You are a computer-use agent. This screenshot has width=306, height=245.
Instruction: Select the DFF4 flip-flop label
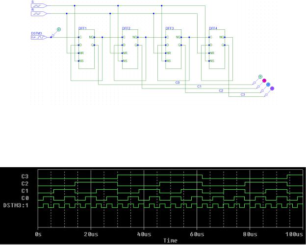(x=213, y=28)
